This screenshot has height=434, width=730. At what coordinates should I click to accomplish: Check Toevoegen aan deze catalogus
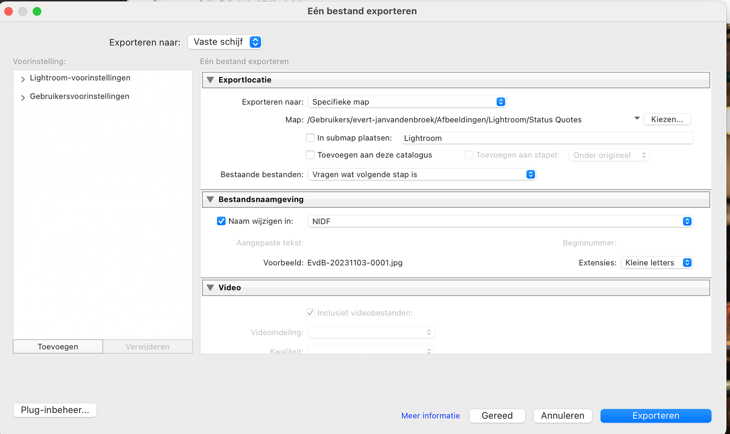pos(310,155)
